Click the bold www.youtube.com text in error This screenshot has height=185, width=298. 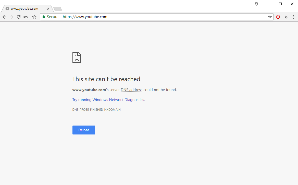coord(89,90)
